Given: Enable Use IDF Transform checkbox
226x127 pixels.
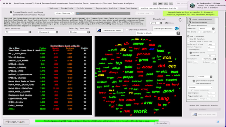Looking at the screenshot, I should pos(188,39).
